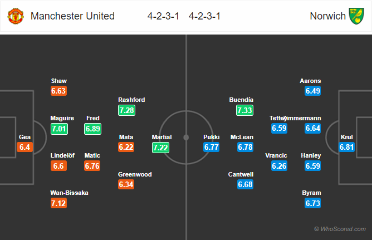Screen dimensions: 372x240
Task: Click Pukki's 6.77 rating badge
Action: pos(212,147)
